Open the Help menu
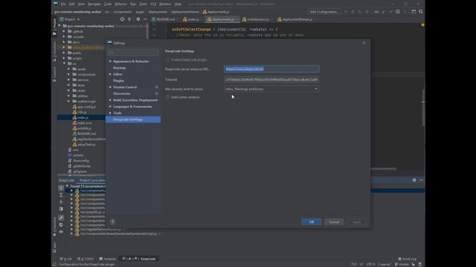476x267 pixels. point(178,4)
